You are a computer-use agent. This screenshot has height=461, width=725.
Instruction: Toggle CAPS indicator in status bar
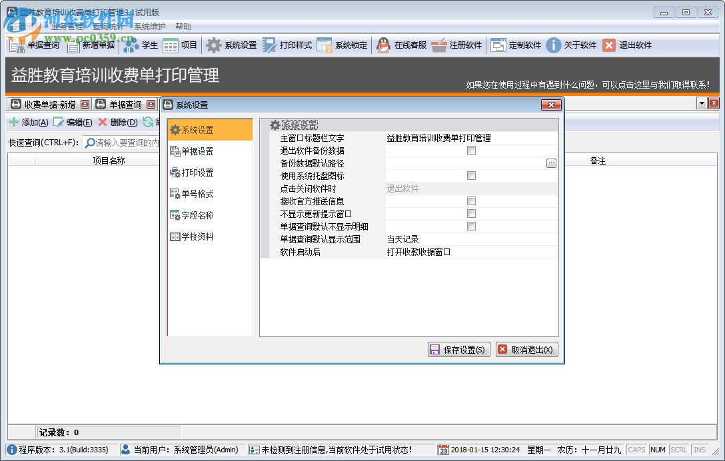pos(636,450)
